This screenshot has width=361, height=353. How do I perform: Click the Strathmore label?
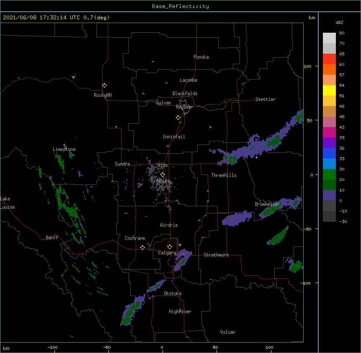(x=216, y=255)
